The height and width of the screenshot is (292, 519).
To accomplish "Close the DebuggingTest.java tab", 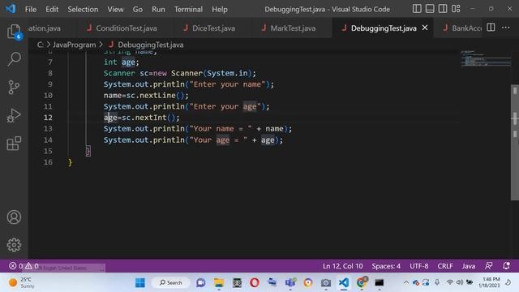I will click(x=425, y=28).
